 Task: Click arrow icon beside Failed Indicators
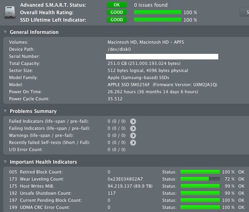pyautogui.click(x=133, y=121)
